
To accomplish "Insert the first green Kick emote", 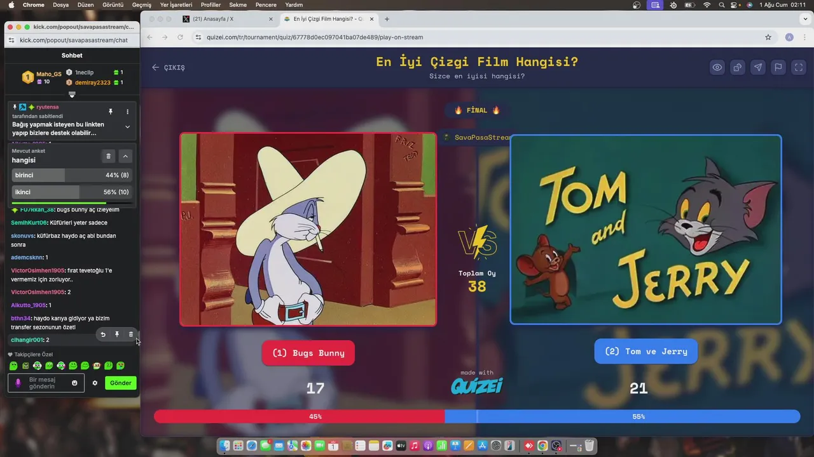I will (13, 366).
